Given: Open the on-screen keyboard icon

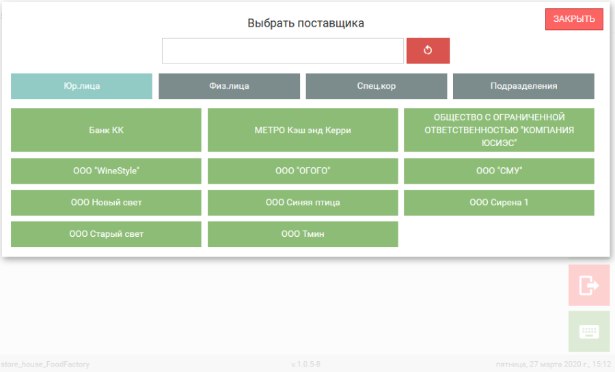Looking at the screenshot, I should 588,332.
